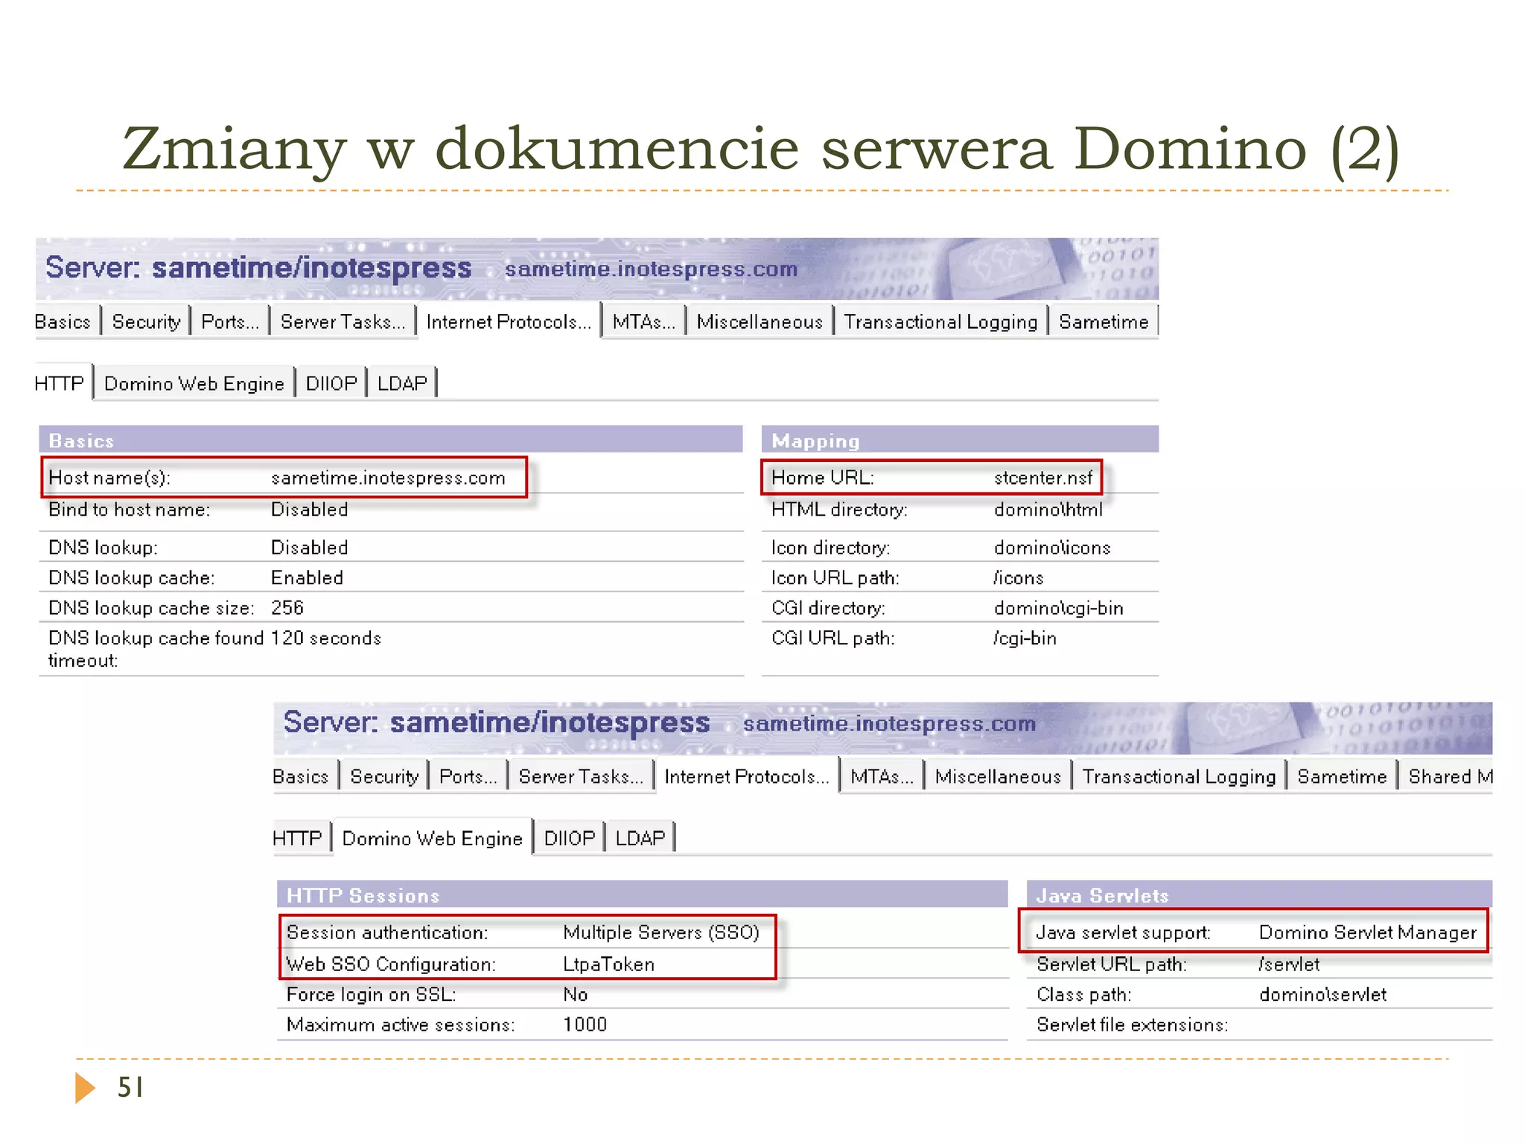Click Force login on SSL value No

pos(576,995)
